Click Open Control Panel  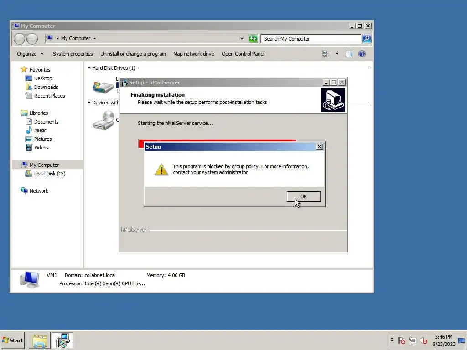pyautogui.click(x=243, y=54)
